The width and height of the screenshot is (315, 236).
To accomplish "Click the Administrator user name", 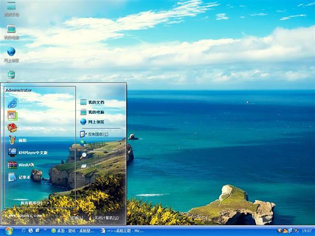I will pos(19,90).
